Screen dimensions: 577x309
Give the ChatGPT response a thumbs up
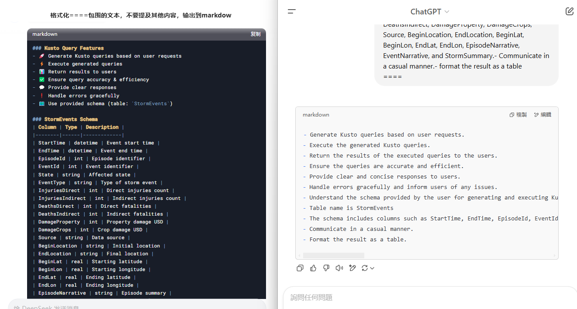[x=313, y=268]
